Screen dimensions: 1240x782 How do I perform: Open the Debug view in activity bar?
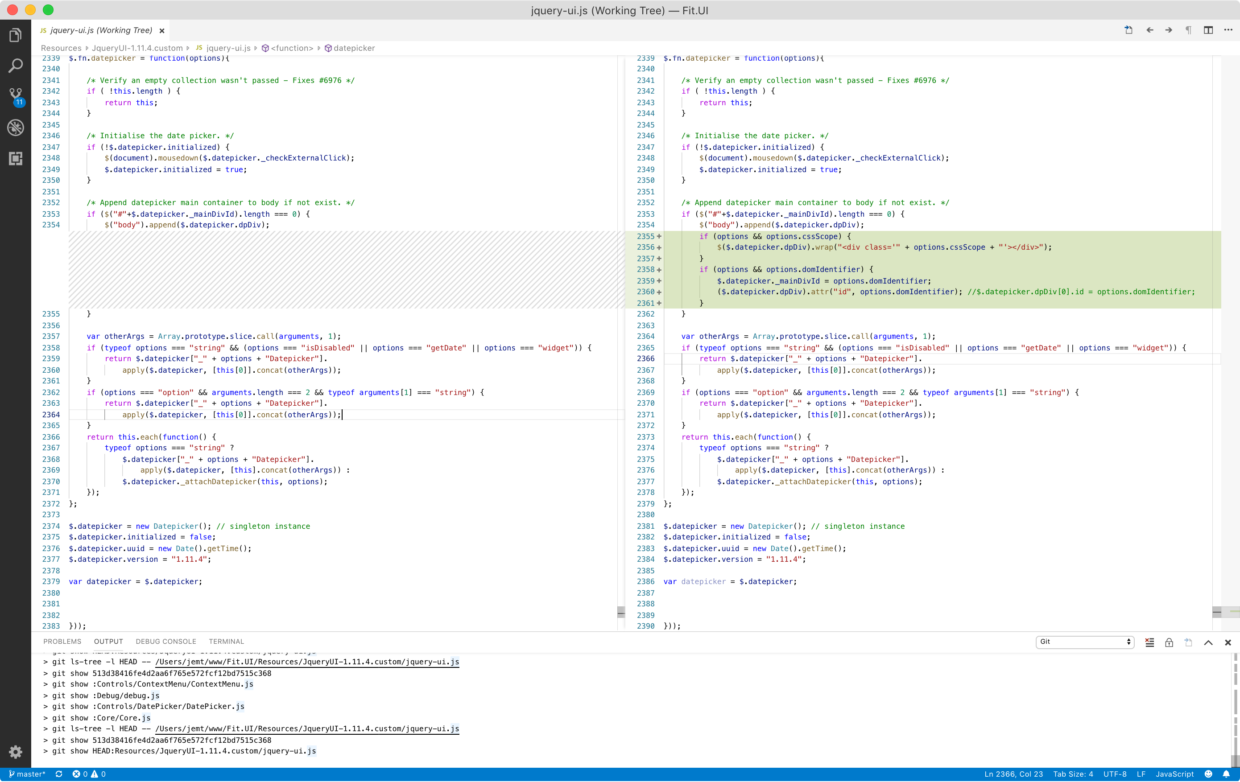coord(16,127)
